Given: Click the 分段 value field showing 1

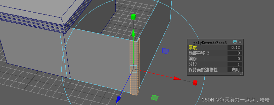Looking at the screenshot, I should tap(235, 64).
